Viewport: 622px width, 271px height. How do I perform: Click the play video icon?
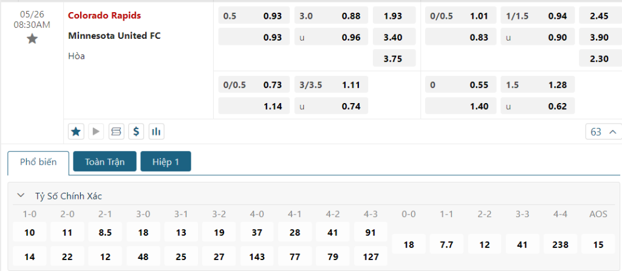point(96,131)
